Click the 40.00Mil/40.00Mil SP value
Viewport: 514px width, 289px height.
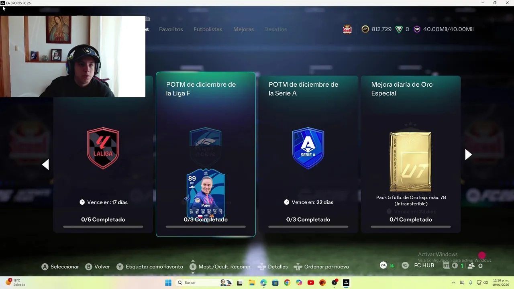pos(449,29)
